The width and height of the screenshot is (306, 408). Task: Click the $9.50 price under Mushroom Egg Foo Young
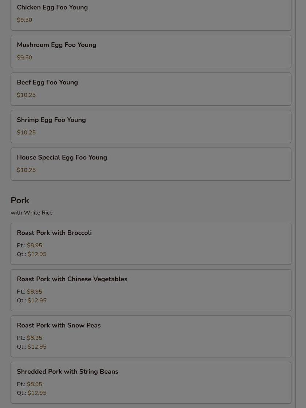click(x=24, y=58)
